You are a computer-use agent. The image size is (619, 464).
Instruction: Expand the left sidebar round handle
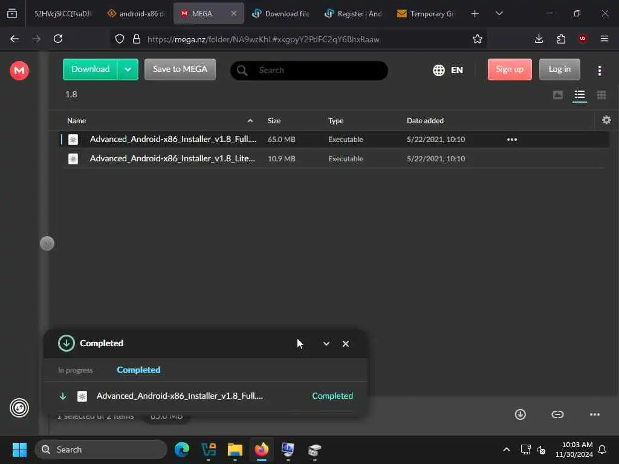point(47,243)
